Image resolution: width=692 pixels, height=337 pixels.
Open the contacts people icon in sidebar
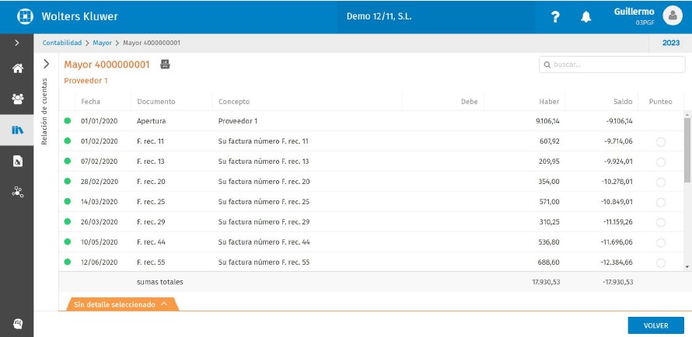pyautogui.click(x=17, y=99)
